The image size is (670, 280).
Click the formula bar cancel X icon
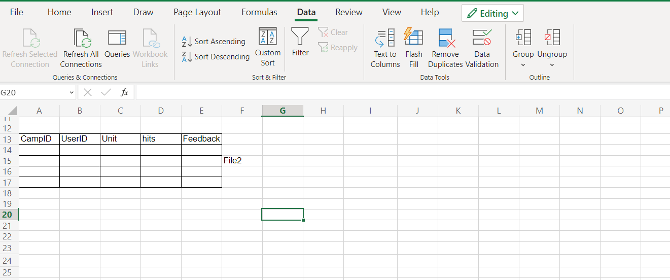88,92
